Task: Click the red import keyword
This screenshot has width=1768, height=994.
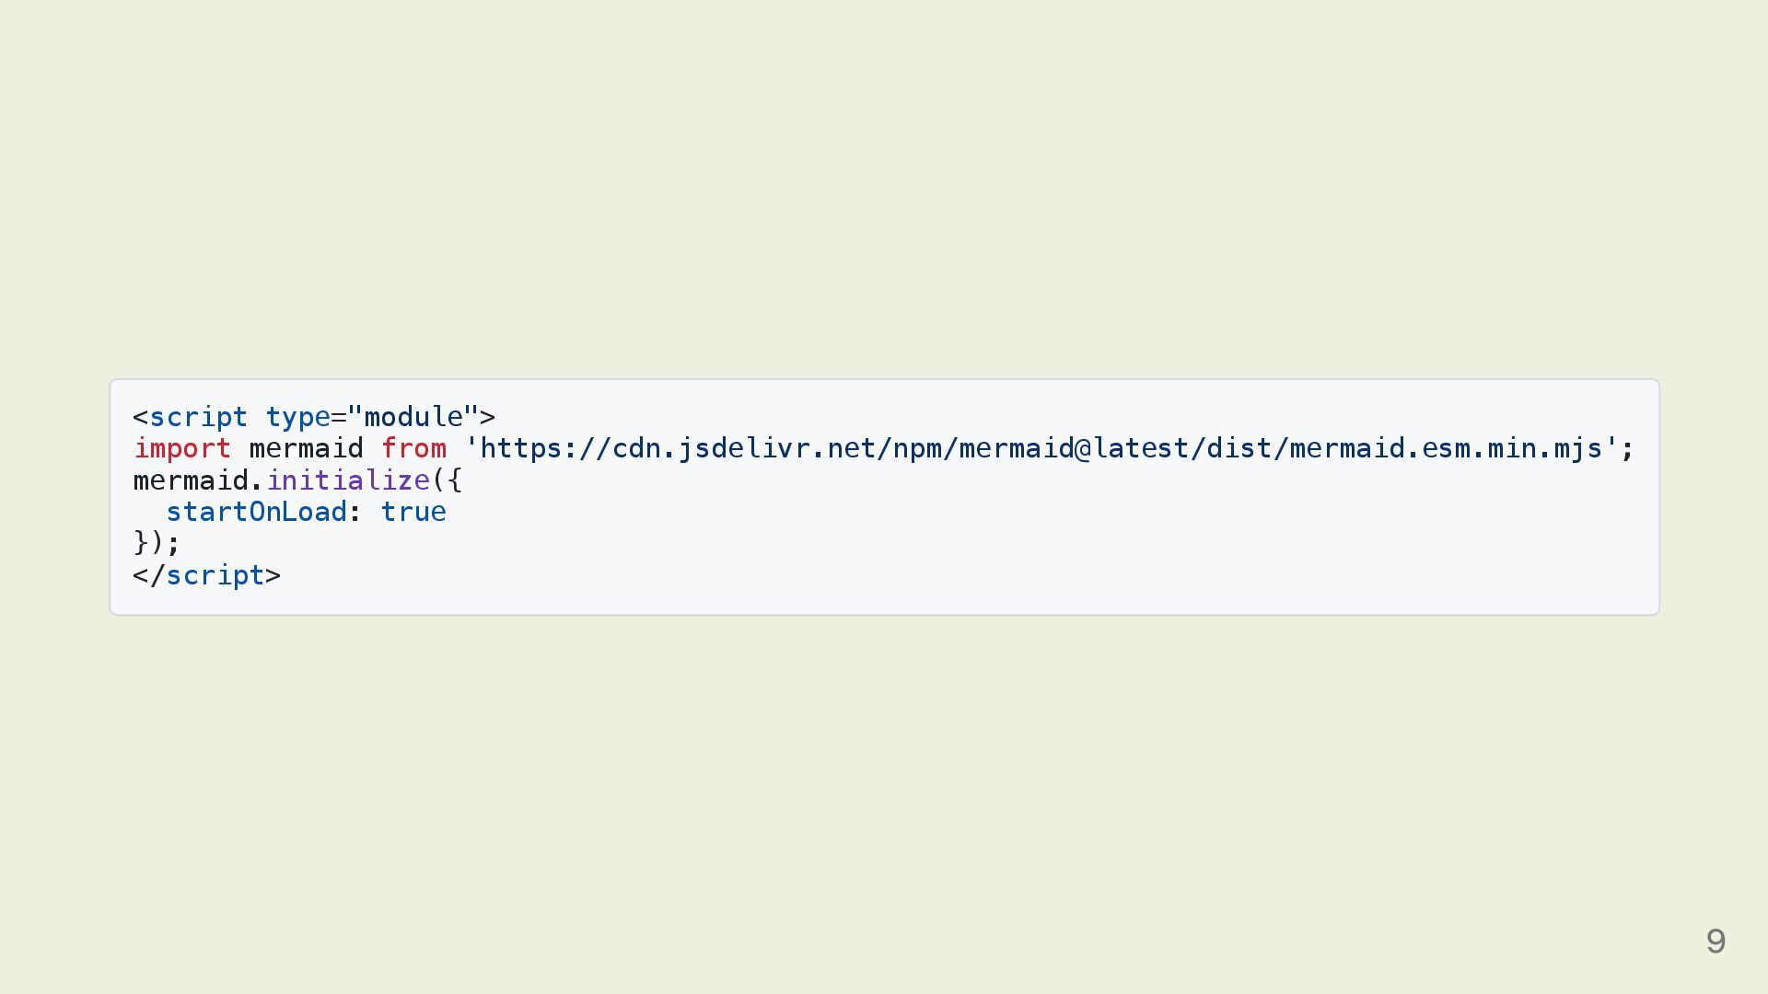Action: 182,449
